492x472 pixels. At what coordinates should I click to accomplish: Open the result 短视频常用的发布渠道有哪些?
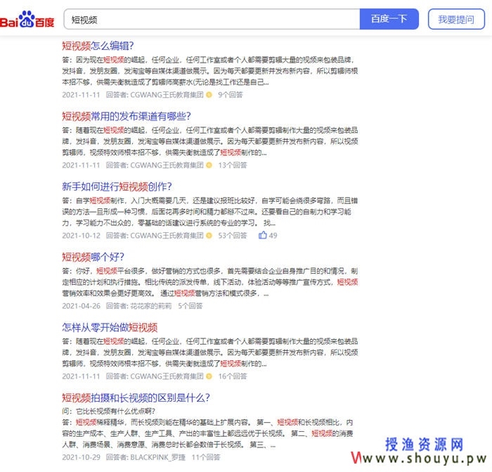(x=126, y=116)
